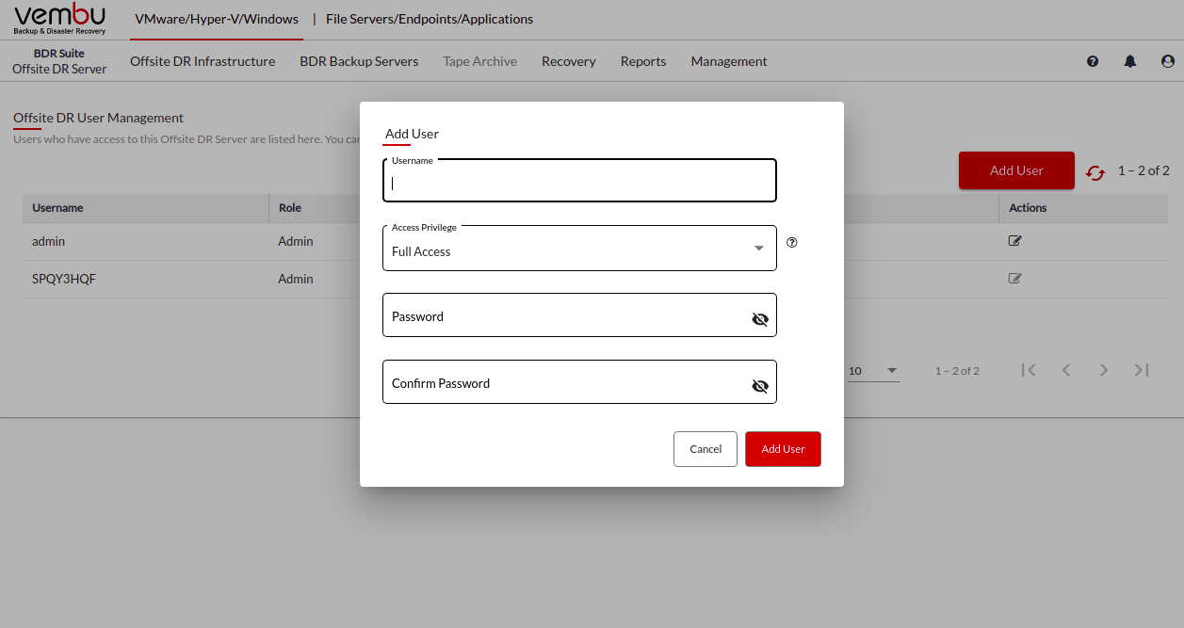Click the Role column header
This screenshot has height=628, width=1184.
[290, 208]
